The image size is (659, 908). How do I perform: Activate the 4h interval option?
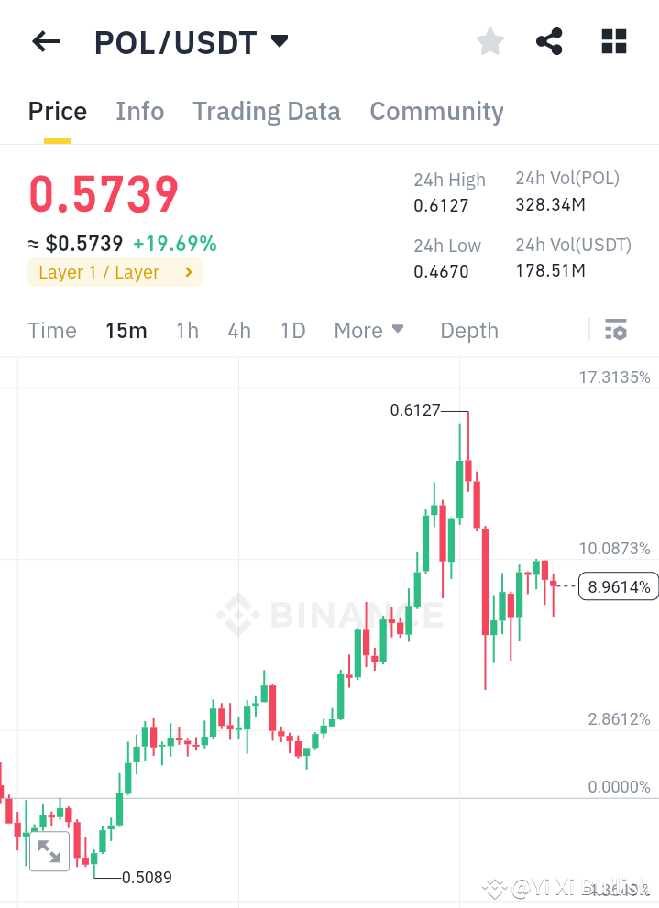pos(239,330)
